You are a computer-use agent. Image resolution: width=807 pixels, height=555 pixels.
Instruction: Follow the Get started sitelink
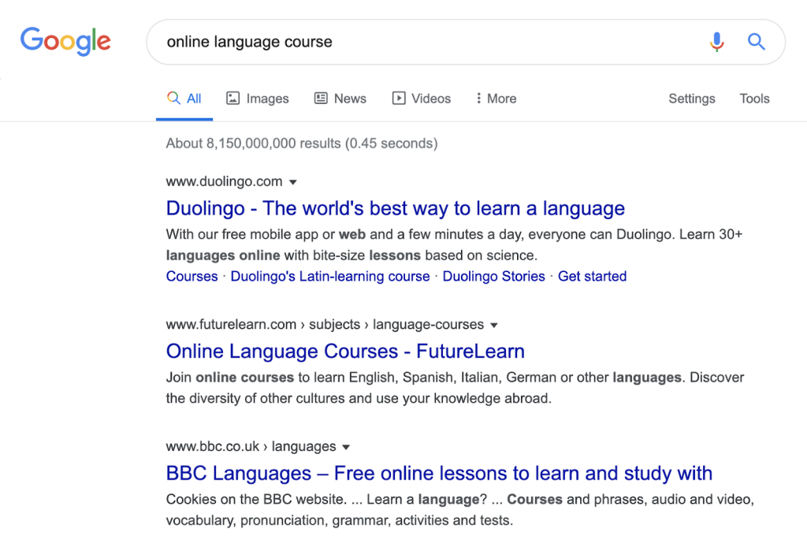click(593, 277)
